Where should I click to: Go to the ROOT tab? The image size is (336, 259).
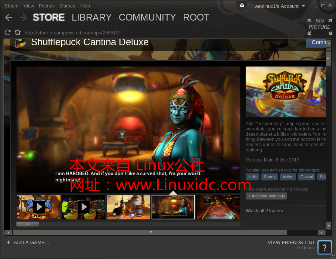196,18
